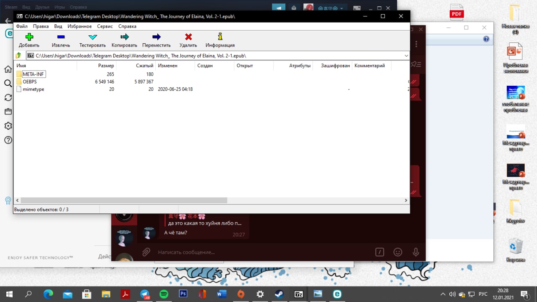Viewport: 537px width, 302px height.
Task: Select the PDF file icon on the desktop
Action: click(x=456, y=12)
